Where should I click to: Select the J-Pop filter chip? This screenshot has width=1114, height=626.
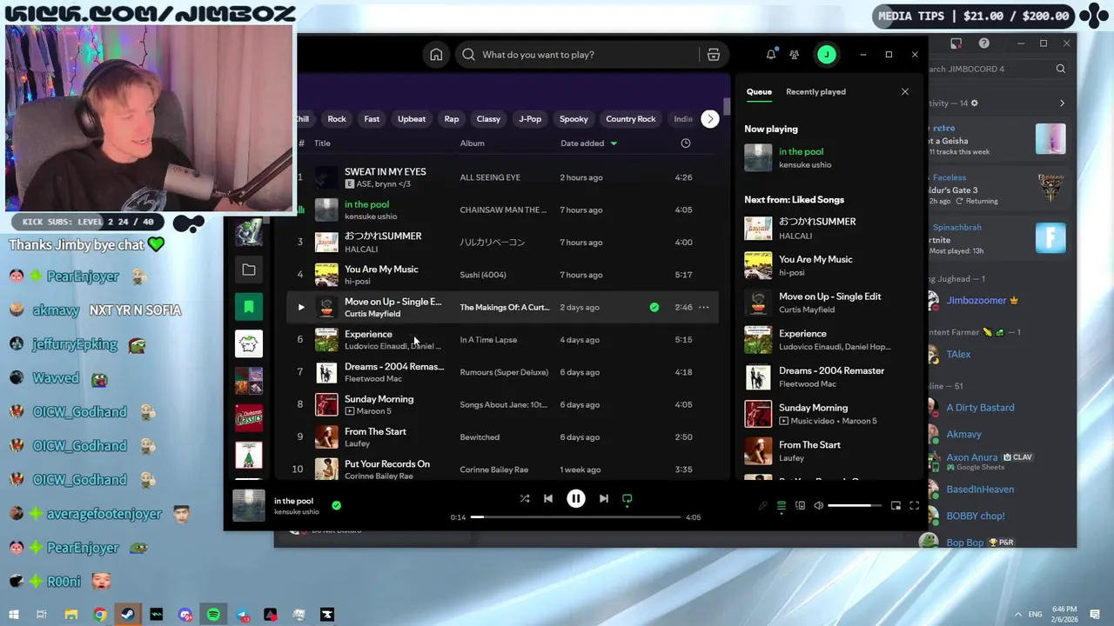pos(530,119)
